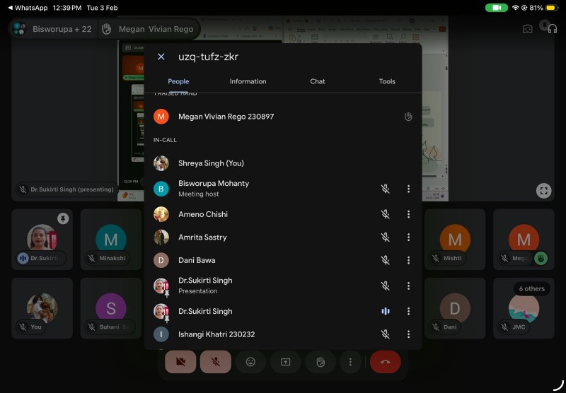Tap the Bisworupa + 22 participants chip
The height and width of the screenshot is (393, 566).
53,29
